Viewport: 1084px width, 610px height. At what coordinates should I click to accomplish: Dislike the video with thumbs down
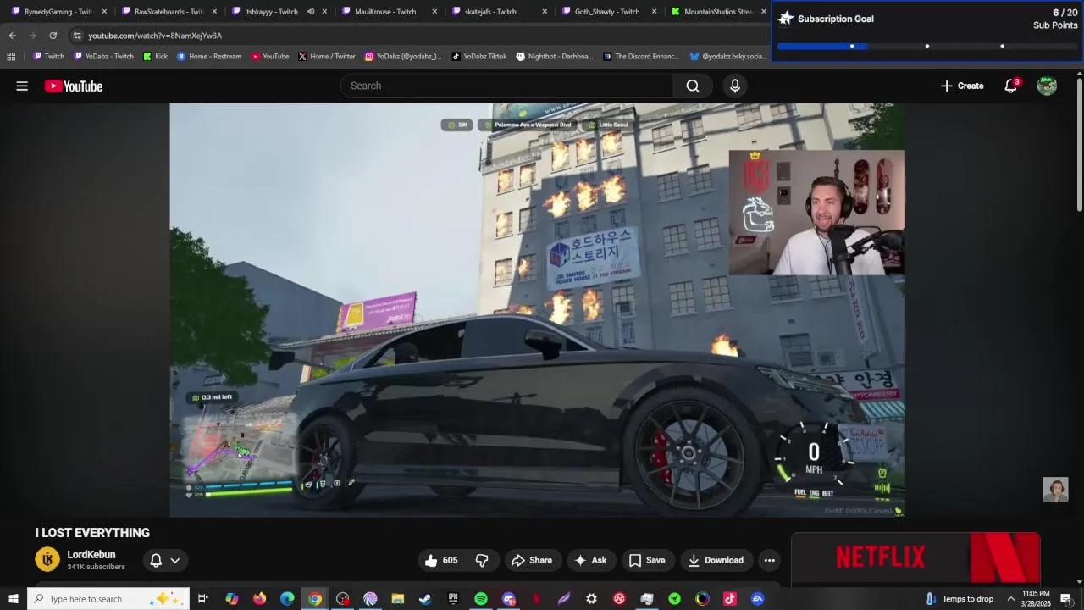point(482,560)
